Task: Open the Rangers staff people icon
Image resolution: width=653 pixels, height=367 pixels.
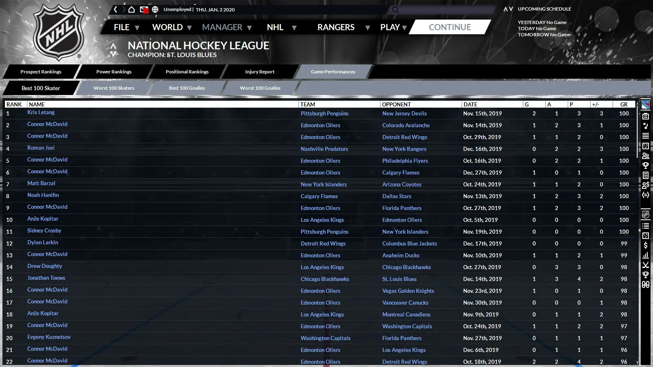Action: 646,156
